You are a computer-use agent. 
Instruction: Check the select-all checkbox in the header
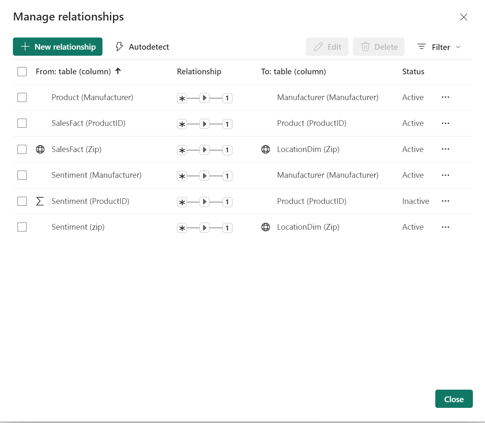[22, 71]
